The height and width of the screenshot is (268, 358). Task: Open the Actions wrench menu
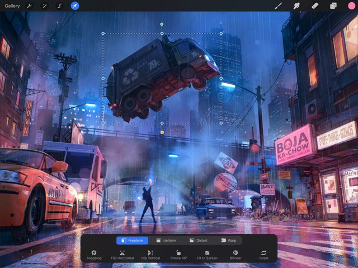[x=29, y=6]
